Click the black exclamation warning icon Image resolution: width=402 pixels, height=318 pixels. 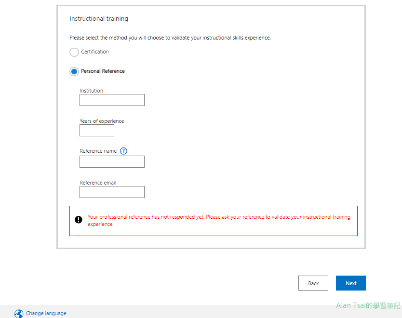tap(79, 220)
